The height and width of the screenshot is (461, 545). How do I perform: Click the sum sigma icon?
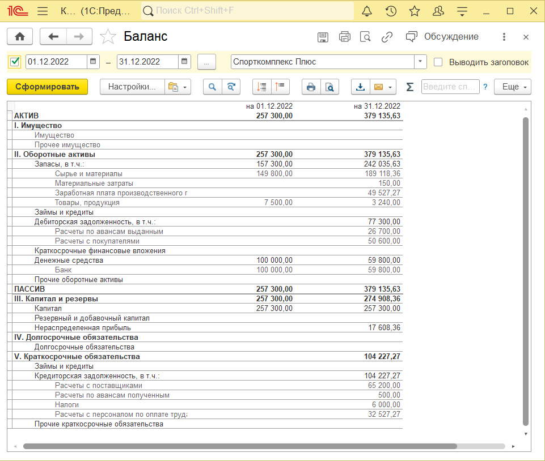410,87
